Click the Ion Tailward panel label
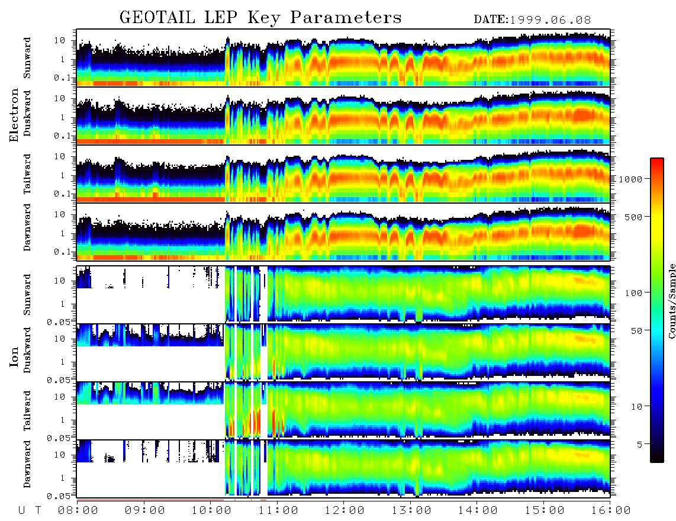676x521 pixels. click(x=27, y=411)
